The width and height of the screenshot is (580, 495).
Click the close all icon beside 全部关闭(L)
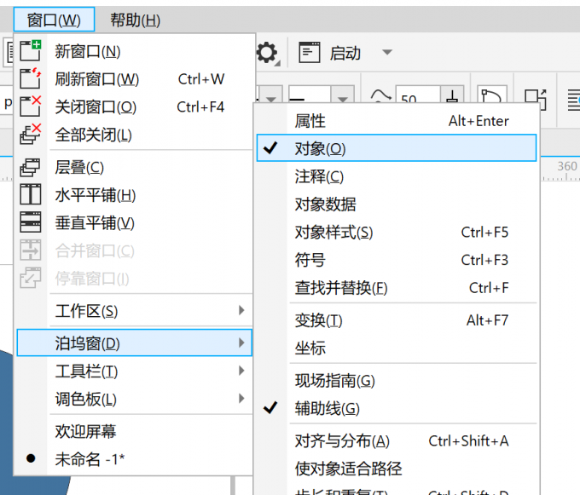click(x=31, y=134)
